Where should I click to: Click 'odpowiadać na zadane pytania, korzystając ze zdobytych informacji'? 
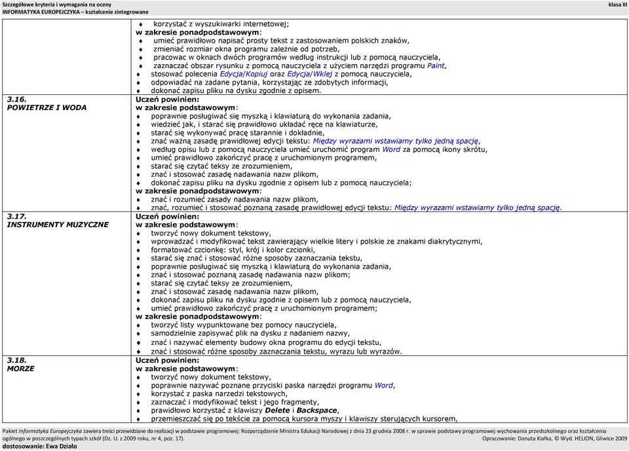coord(269,82)
